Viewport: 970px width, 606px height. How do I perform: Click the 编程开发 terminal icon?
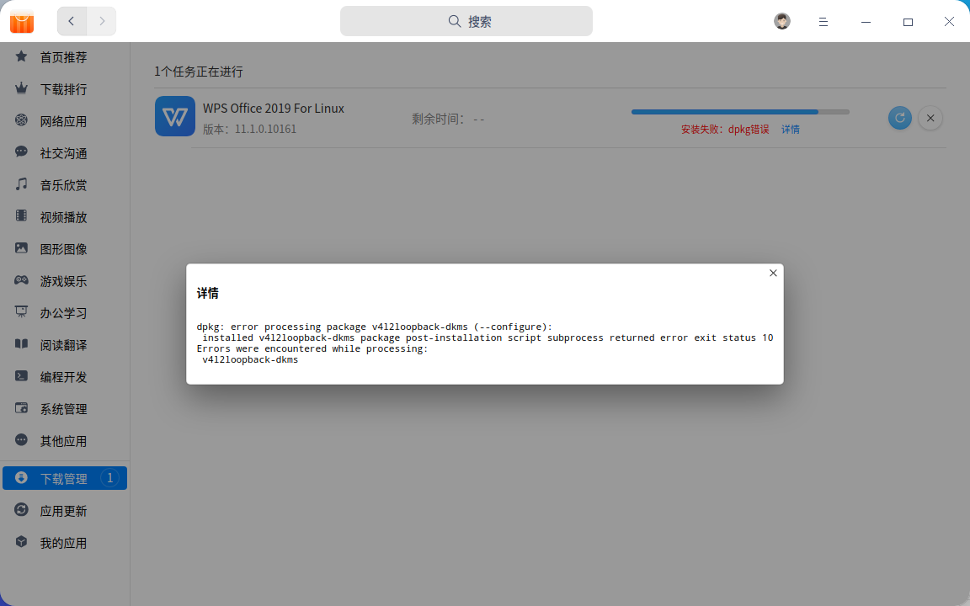(x=22, y=376)
